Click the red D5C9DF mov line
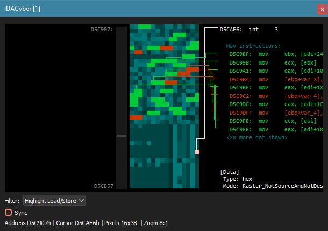328x231 pixels. click(x=276, y=113)
